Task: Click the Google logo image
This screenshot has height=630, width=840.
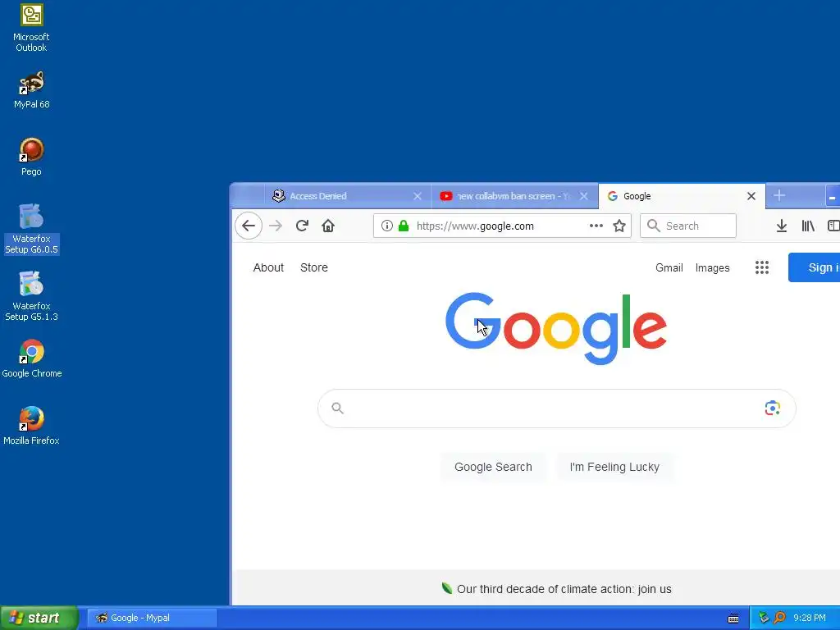Action: pos(556,328)
